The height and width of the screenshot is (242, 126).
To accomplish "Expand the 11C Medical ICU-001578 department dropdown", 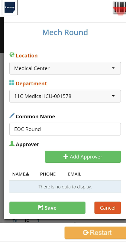I will 65,96.
